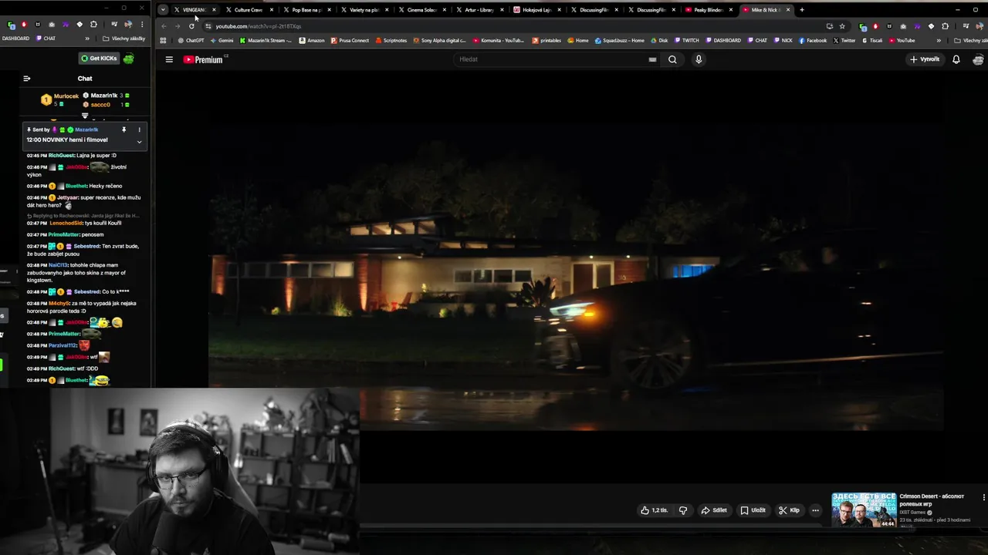Image resolution: width=988 pixels, height=555 pixels.
Task: Reload the YouTube page
Action: click(191, 26)
